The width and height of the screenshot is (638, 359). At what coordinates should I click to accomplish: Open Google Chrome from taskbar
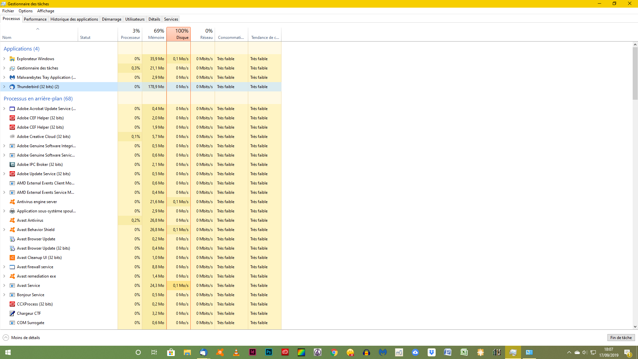[334, 352]
